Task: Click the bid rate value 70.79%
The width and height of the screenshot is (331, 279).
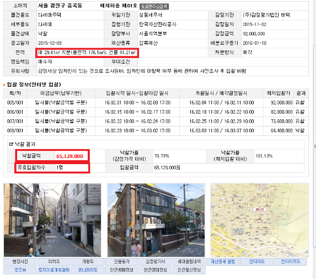Action: 162,156
